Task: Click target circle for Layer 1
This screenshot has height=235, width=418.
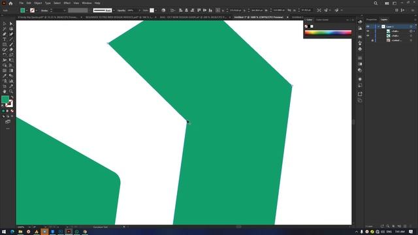Action: (411, 26)
